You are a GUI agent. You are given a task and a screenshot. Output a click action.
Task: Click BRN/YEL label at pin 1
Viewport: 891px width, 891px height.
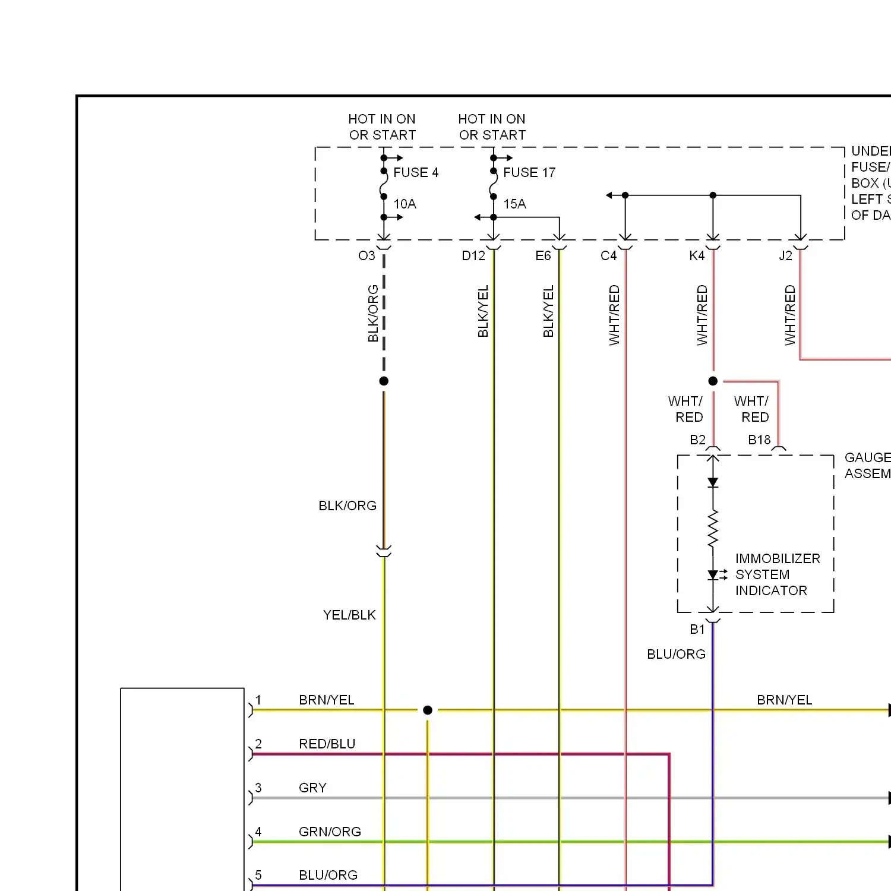[327, 700]
